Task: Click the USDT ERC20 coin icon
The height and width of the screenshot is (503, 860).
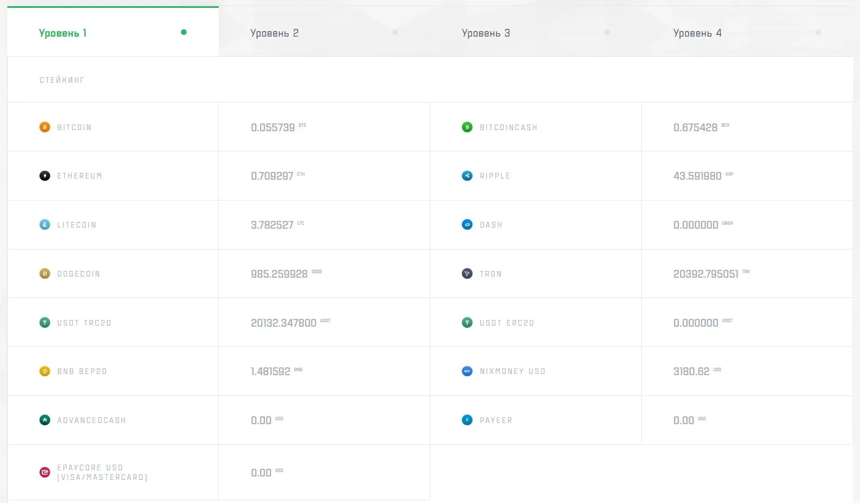Action: [x=467, y=323]
